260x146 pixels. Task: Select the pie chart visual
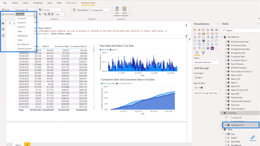click(208, 37)
